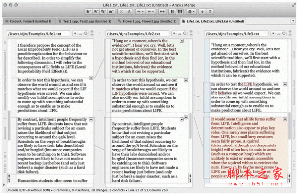The height and width of the screenshot is (194, 297).
Task: Go to first change with up-arrow icon
Action: pos(202,12)
